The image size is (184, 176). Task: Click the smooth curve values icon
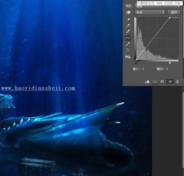point(128,50)
